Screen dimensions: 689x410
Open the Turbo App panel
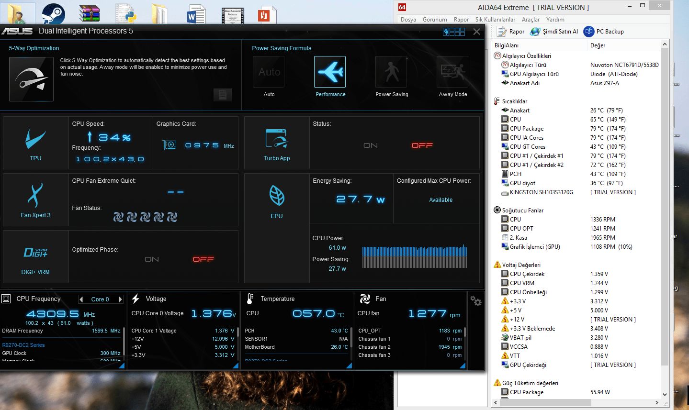click(x=277, y=143)
